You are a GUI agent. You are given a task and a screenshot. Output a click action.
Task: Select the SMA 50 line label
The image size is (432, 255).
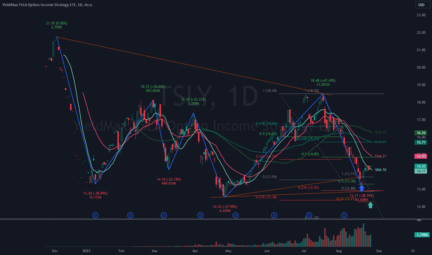click(381, 132)
